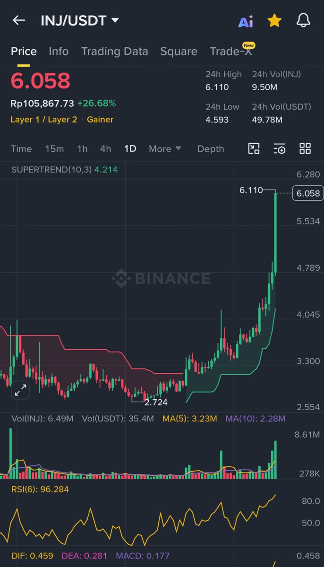Tap the 24h High value 6.110

217,87
